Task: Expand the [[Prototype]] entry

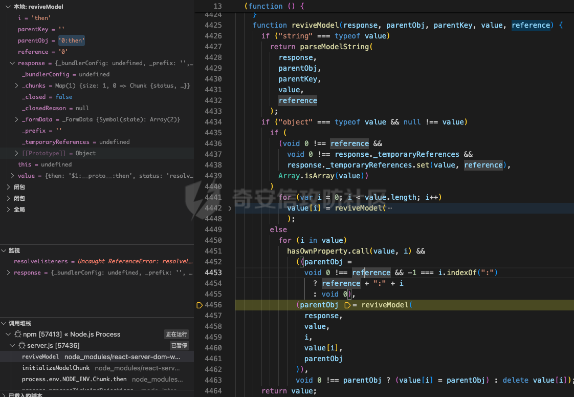Action: coord(17,154)
